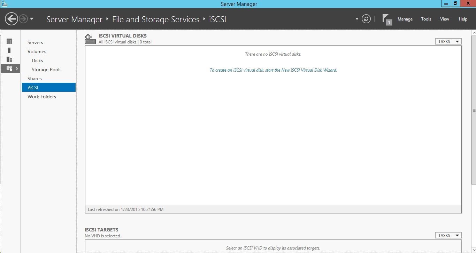Click the 'iSCSI TARGETS' heading
This screenshot has width=476, height=253.
tap(101, 230)
